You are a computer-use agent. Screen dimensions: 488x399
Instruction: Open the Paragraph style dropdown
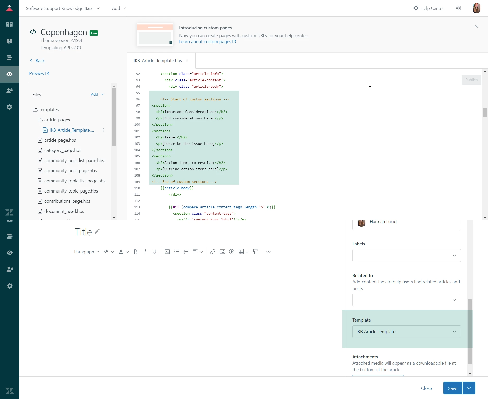click(x=86, y=252)
